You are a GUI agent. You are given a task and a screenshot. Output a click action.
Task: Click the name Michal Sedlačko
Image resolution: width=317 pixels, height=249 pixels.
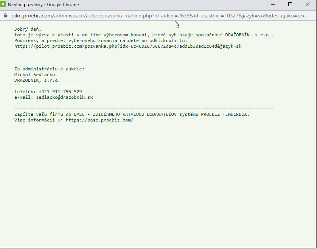coord(34,75)
